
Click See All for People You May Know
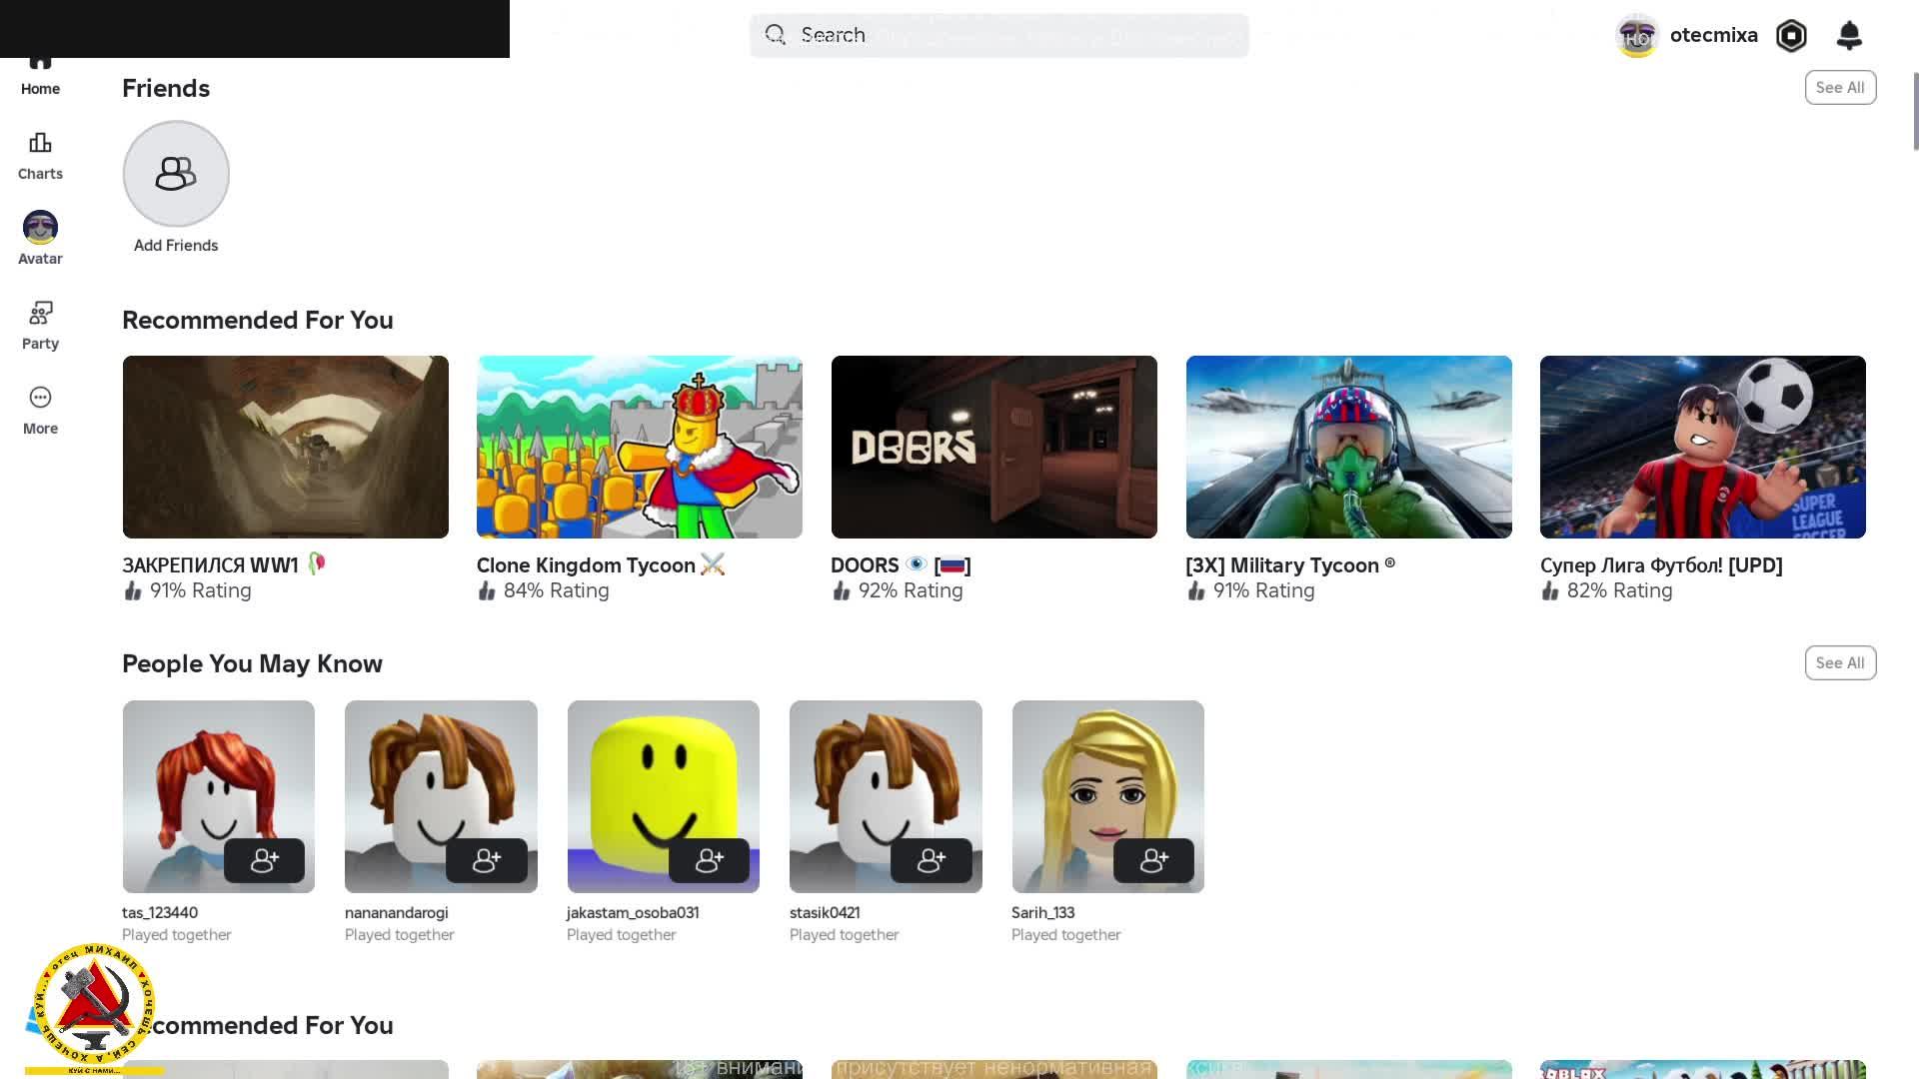tap(1840, 663)
